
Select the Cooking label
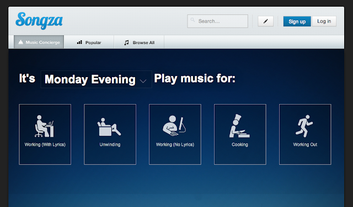240,145
